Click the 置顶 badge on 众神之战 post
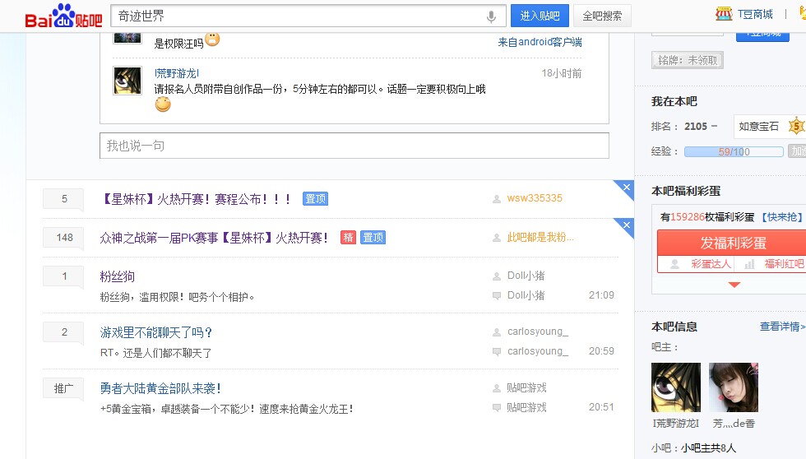806x459 pixels. [373, 238]
